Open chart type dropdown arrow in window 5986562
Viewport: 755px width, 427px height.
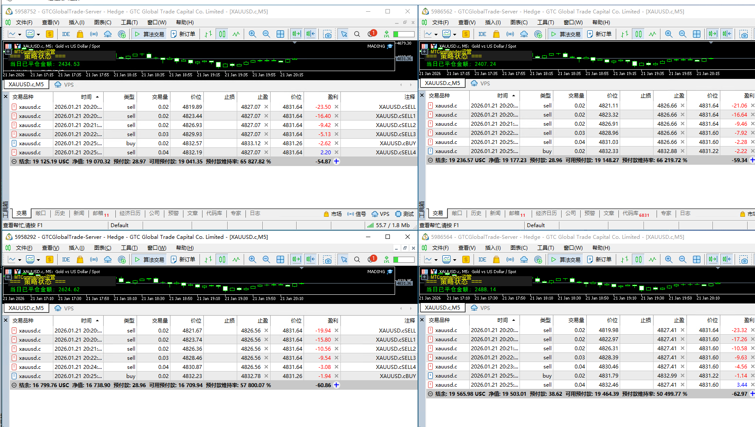tap(436, 35)
